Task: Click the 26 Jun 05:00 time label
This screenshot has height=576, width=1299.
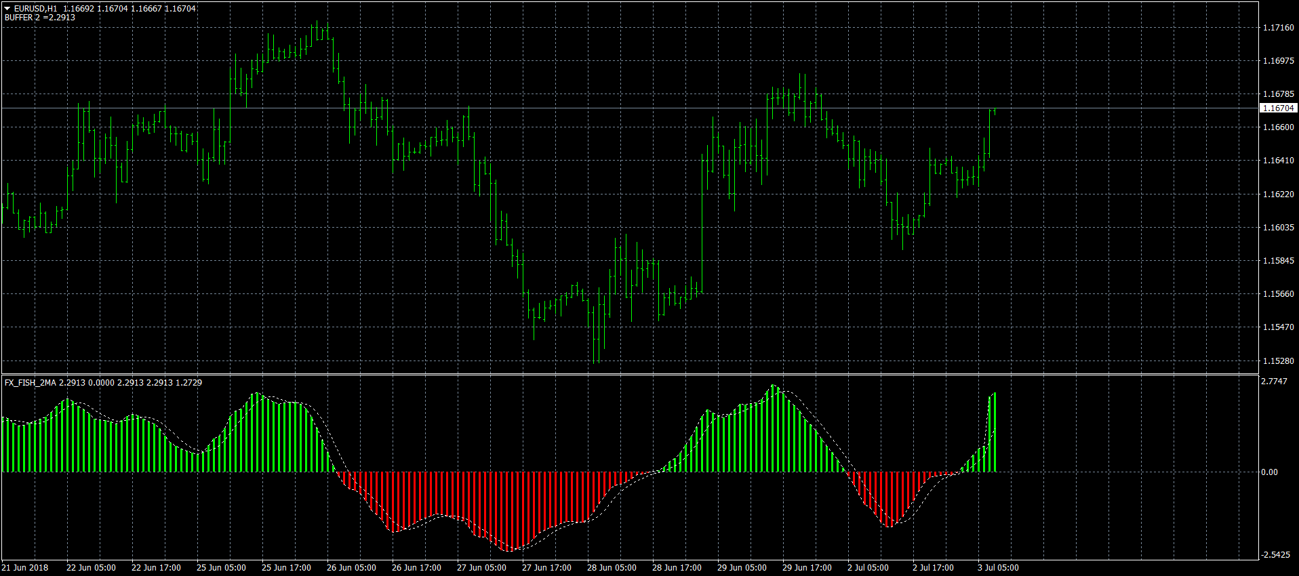Action: (351, 568)
